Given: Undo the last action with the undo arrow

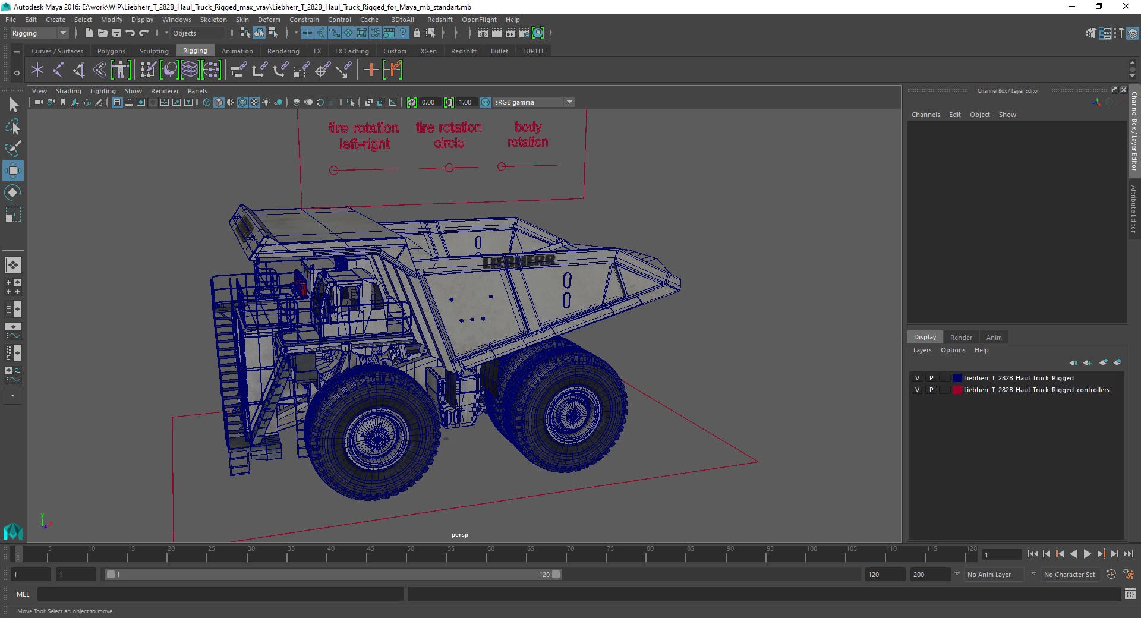Looking at the screenshot, I should coord(130,33).
